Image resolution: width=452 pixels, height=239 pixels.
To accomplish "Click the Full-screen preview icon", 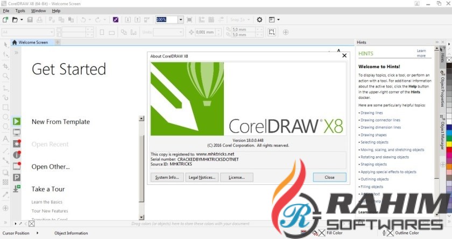I will coord(189,19).
